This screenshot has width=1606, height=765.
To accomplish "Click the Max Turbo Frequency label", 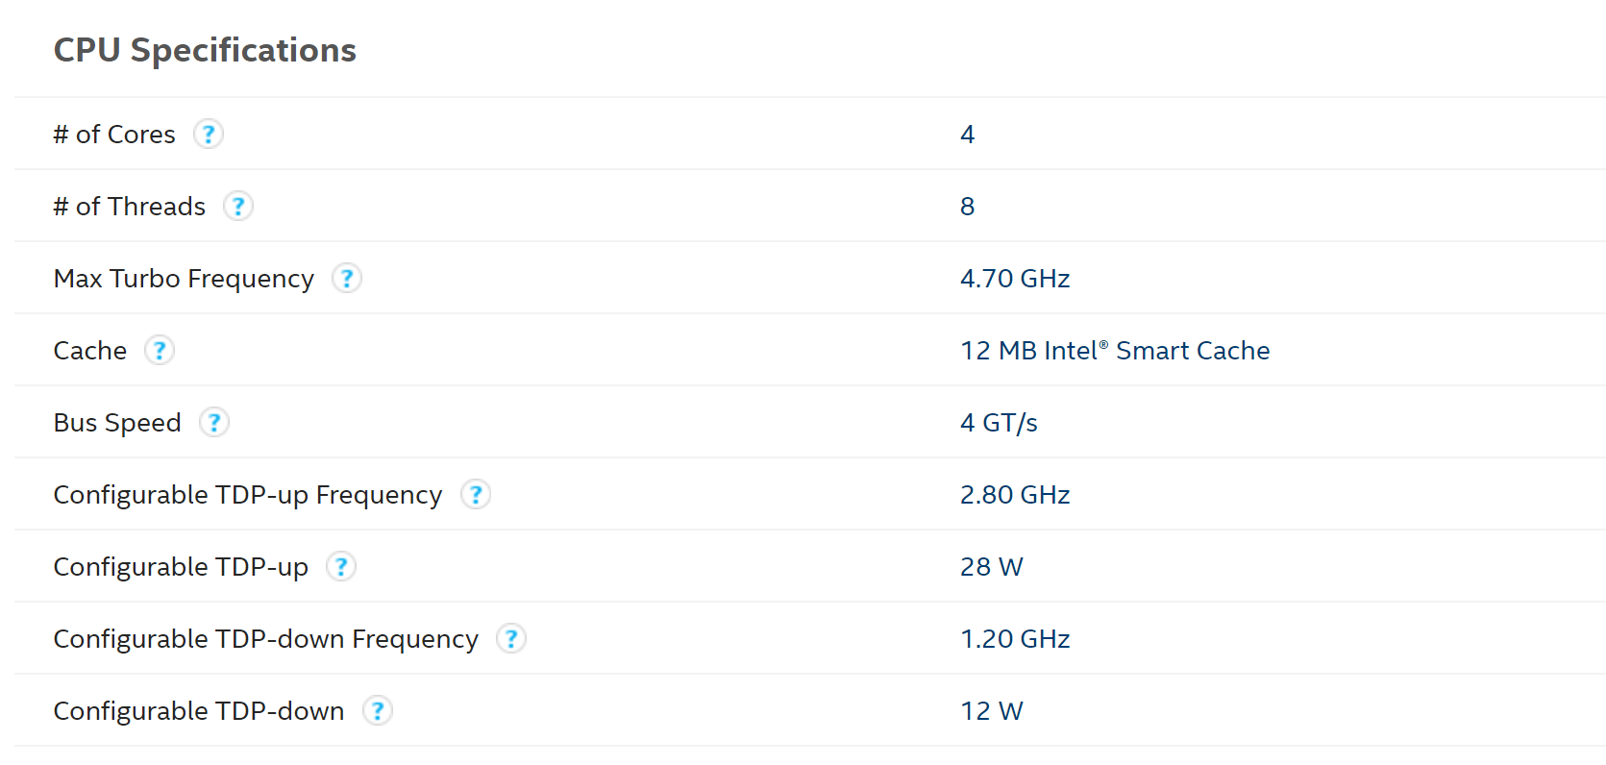I will coord(184,279).
